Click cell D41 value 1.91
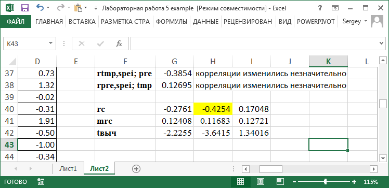The height and width of the screenshot is (188, 389). click(x=37, y=121)
